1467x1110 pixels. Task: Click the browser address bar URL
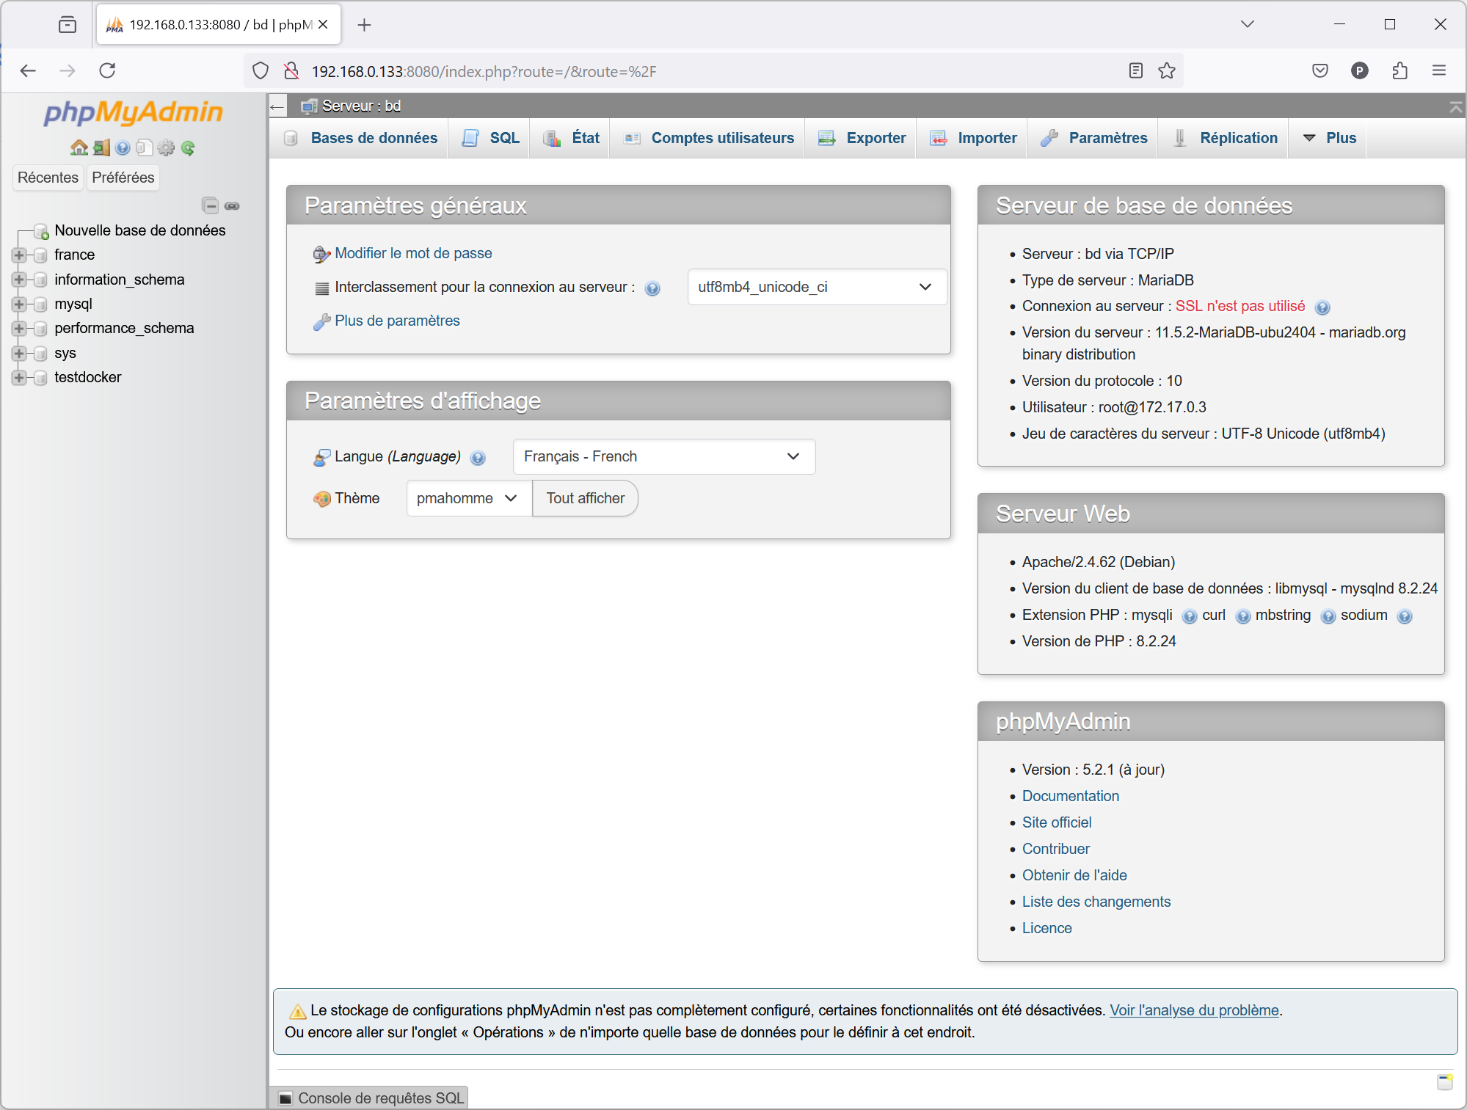484,71
